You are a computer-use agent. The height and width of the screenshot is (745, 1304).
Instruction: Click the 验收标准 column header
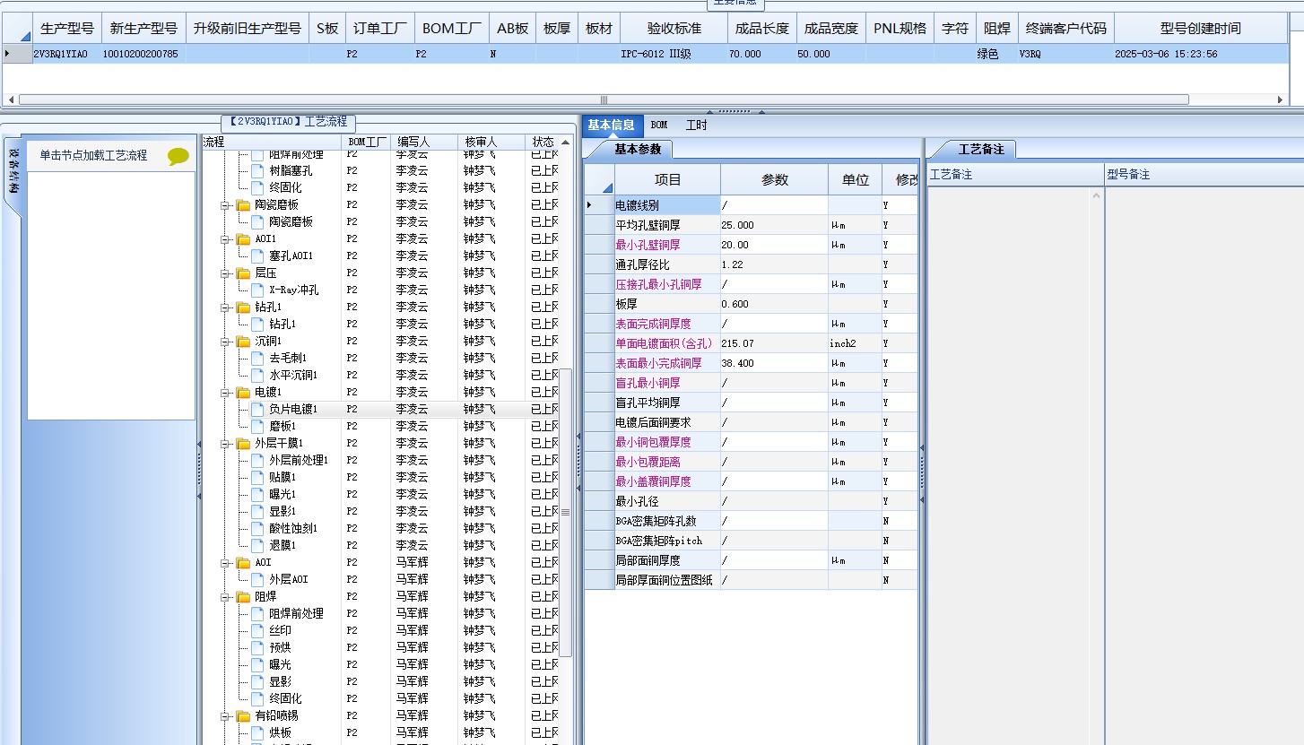coord(674,29)
